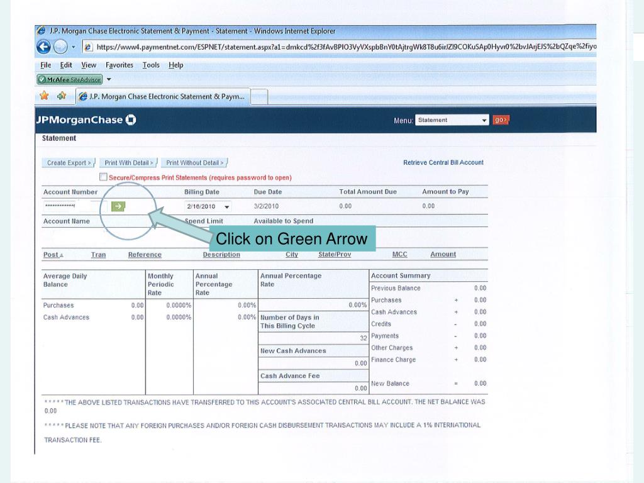Open a new blank tab
Screen dimensions: 644x483
coord(259,97)
